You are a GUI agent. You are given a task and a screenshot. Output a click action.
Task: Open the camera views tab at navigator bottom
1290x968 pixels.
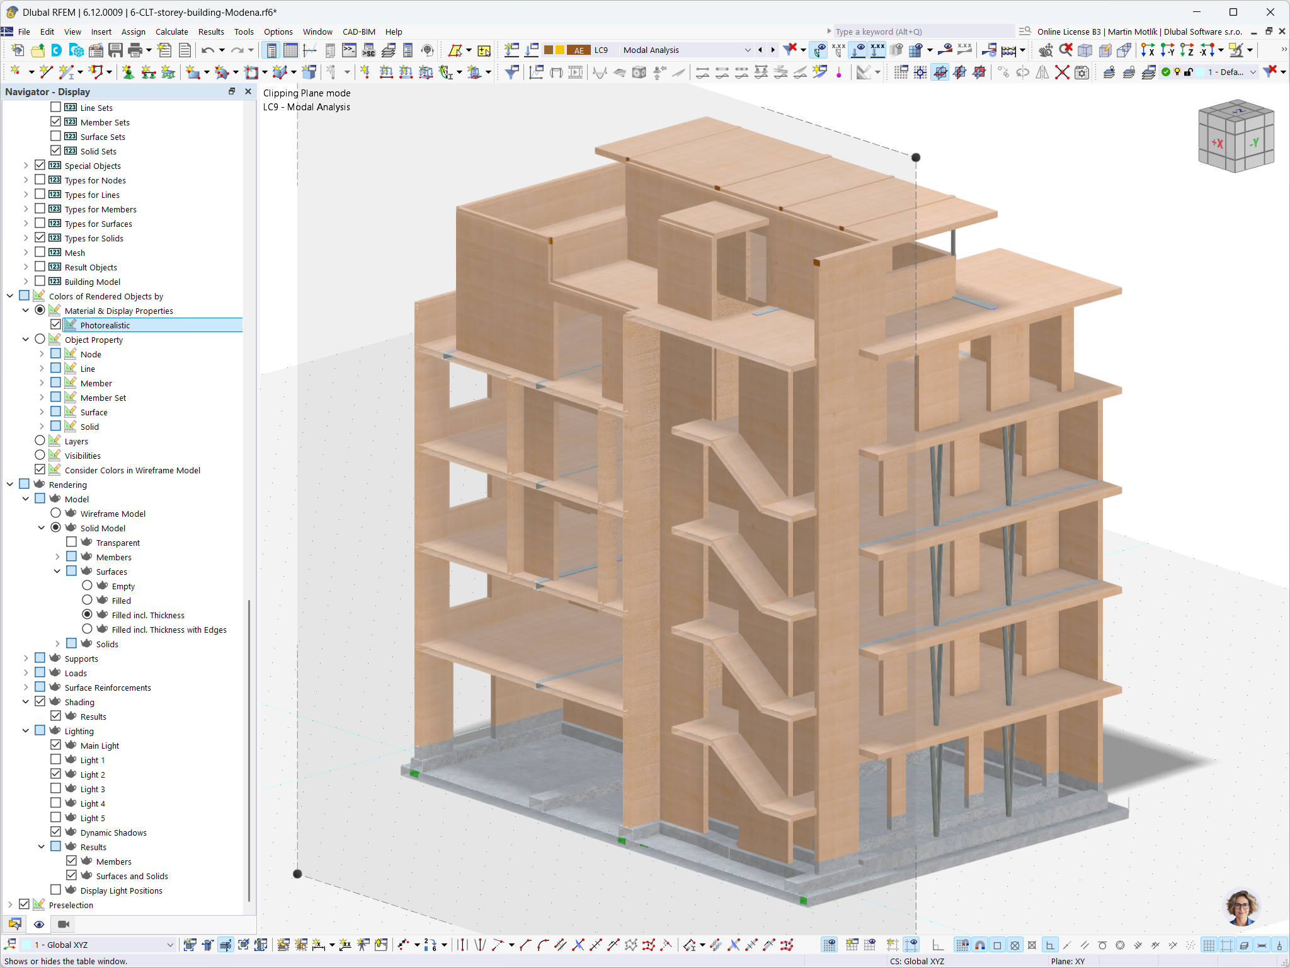[x=63, y=924]
